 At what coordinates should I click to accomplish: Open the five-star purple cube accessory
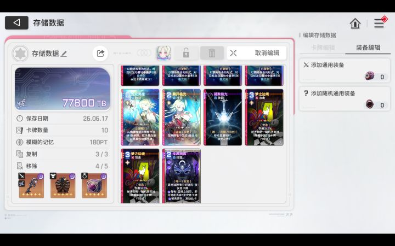click(94, 185)
